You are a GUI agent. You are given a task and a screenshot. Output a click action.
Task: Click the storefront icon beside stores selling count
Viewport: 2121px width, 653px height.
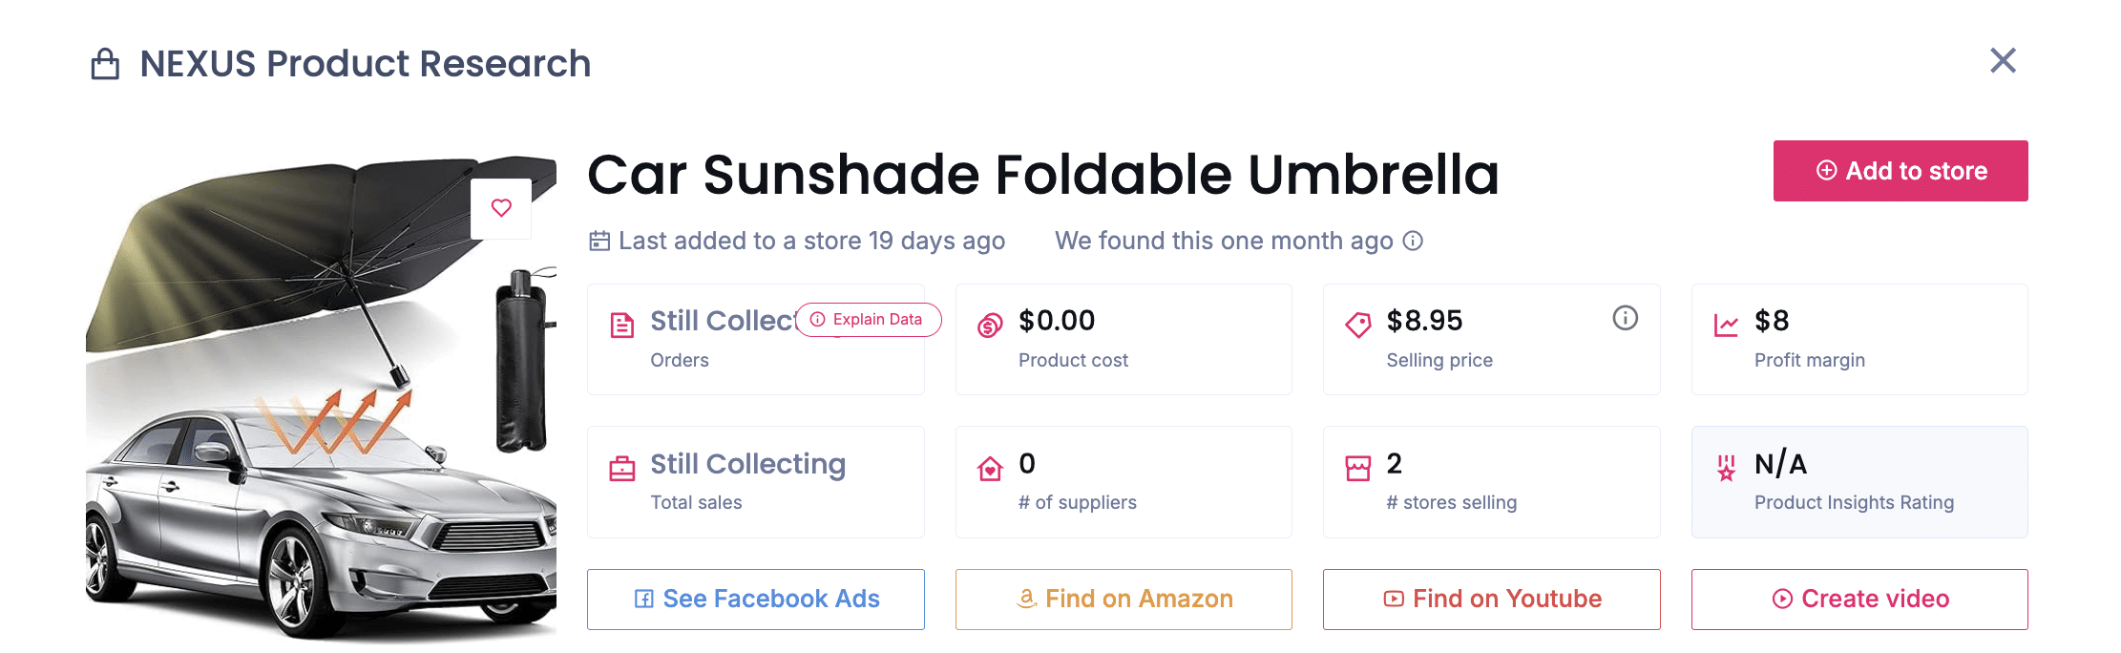pyautogui.click(x=1357, y=467)
